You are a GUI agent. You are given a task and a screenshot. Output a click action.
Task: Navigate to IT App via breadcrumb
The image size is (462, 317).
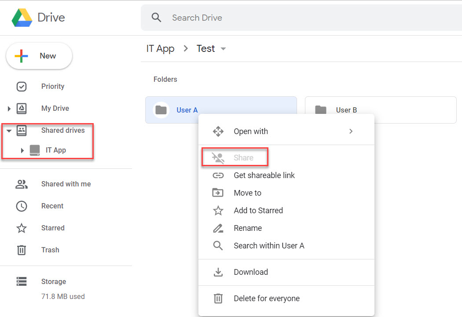[160, 48]
